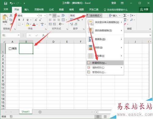Toggle Align left in the alignment group
153x119 pixels.
[x=50, y=20]
